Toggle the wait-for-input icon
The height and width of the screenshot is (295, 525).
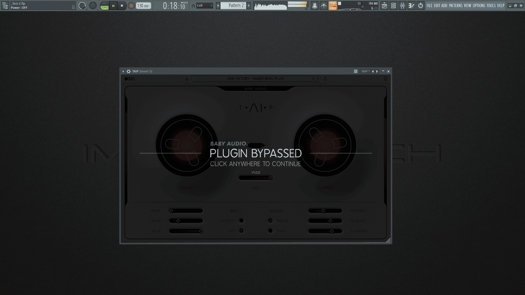coord(323,5)
